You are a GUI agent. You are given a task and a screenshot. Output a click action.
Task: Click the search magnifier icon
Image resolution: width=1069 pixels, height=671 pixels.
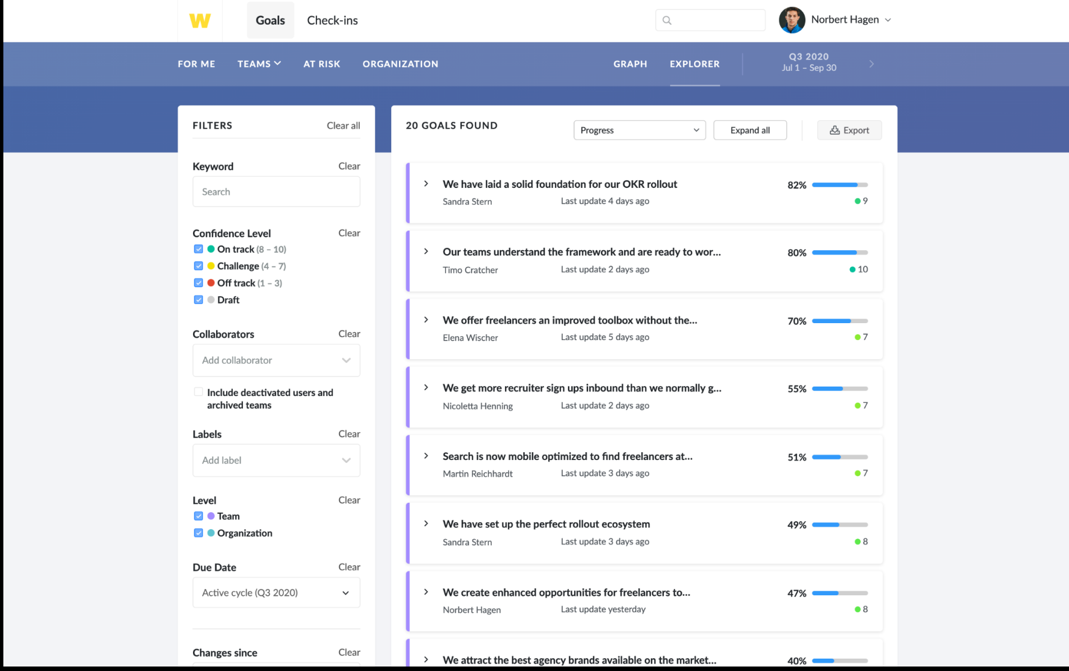(667, 20)
